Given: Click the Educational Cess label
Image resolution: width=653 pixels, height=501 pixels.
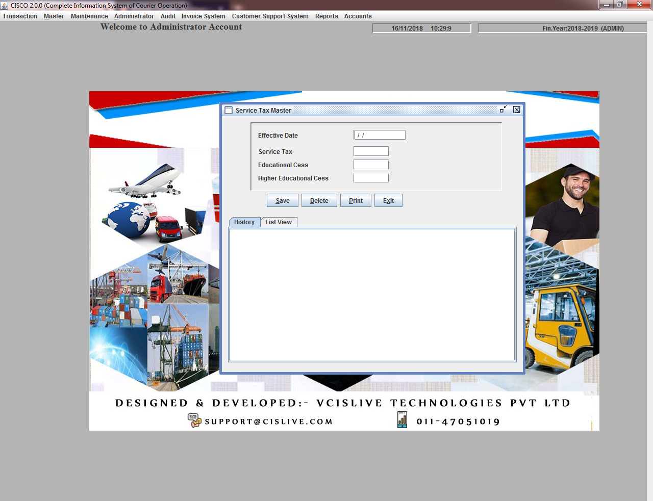Looking at the screenshot, I should [283, 165].
